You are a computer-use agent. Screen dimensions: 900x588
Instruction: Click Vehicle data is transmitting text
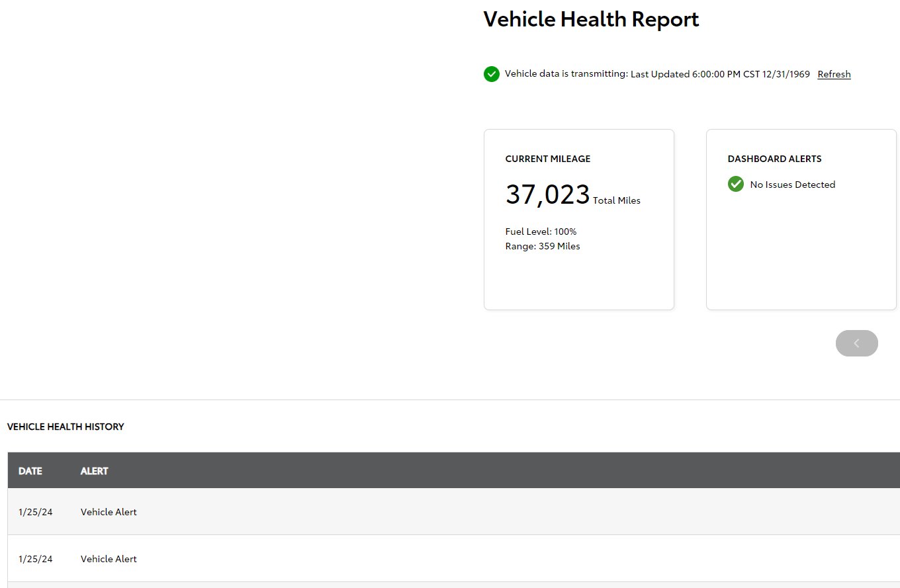click(566, 74)
